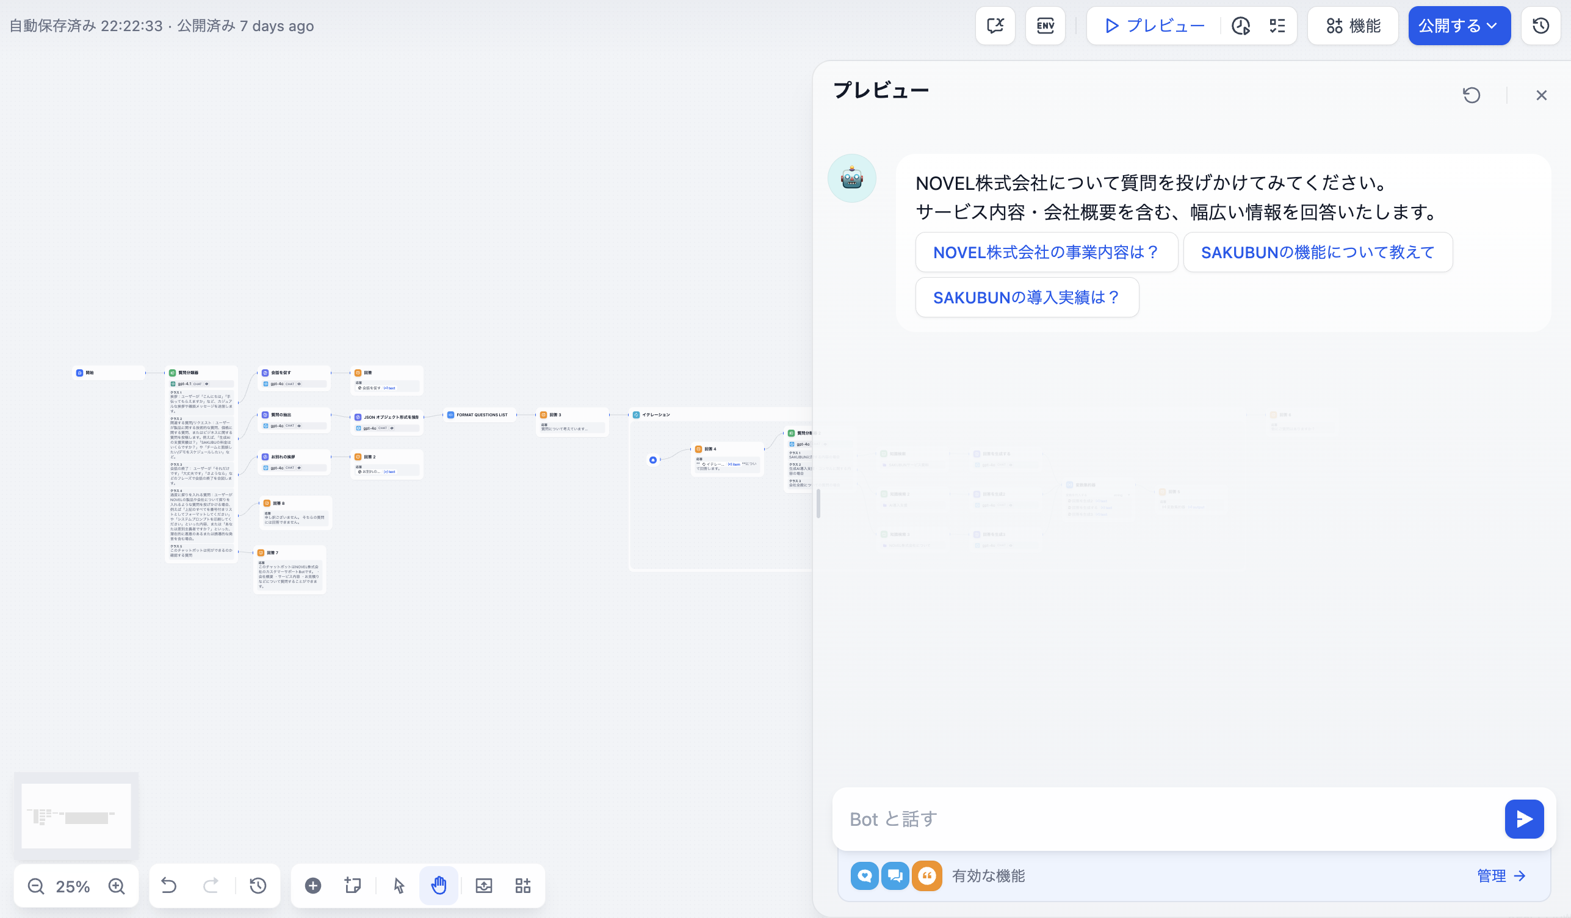Click the iteration start home icon
Viewport: 1571px width, 918px height.
652,460
